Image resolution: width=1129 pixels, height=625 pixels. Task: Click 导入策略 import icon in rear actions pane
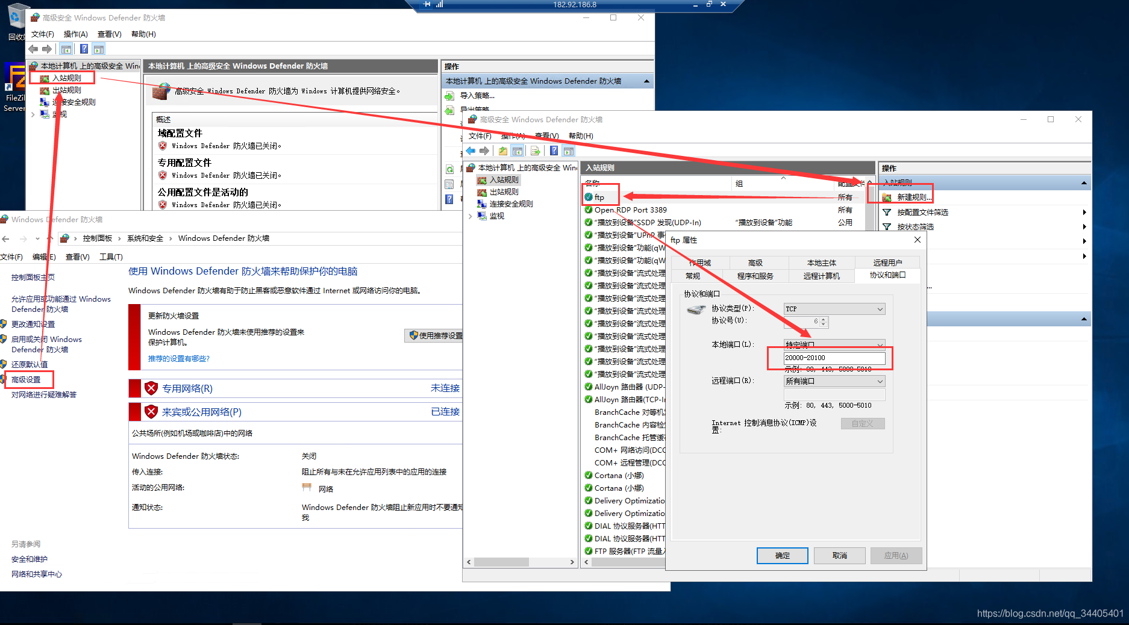pyautogui.click(x=449, y=96)
